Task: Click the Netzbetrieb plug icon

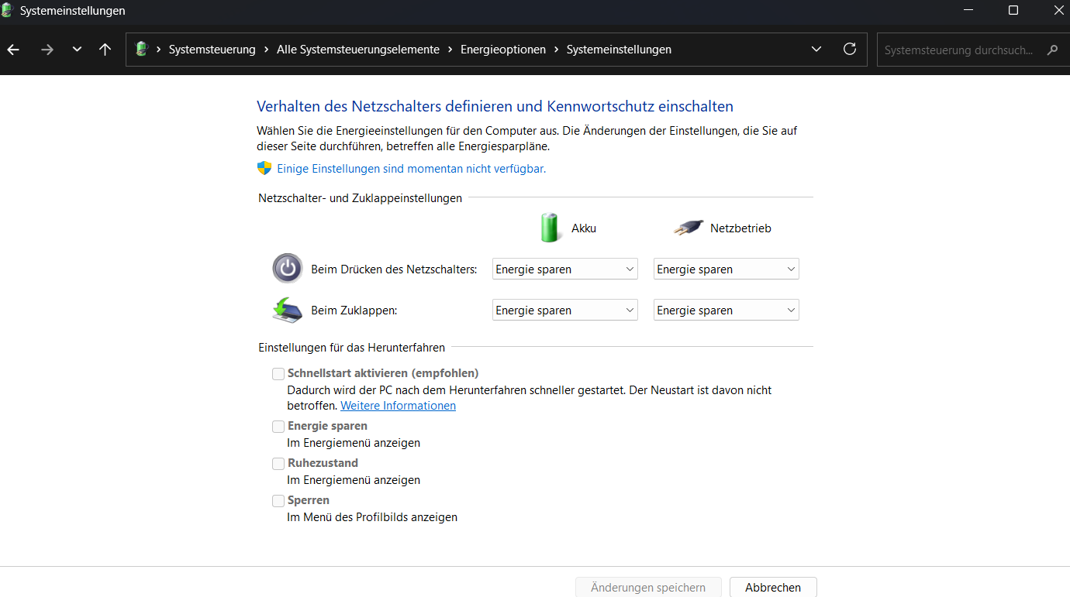Action: [689, 228]
